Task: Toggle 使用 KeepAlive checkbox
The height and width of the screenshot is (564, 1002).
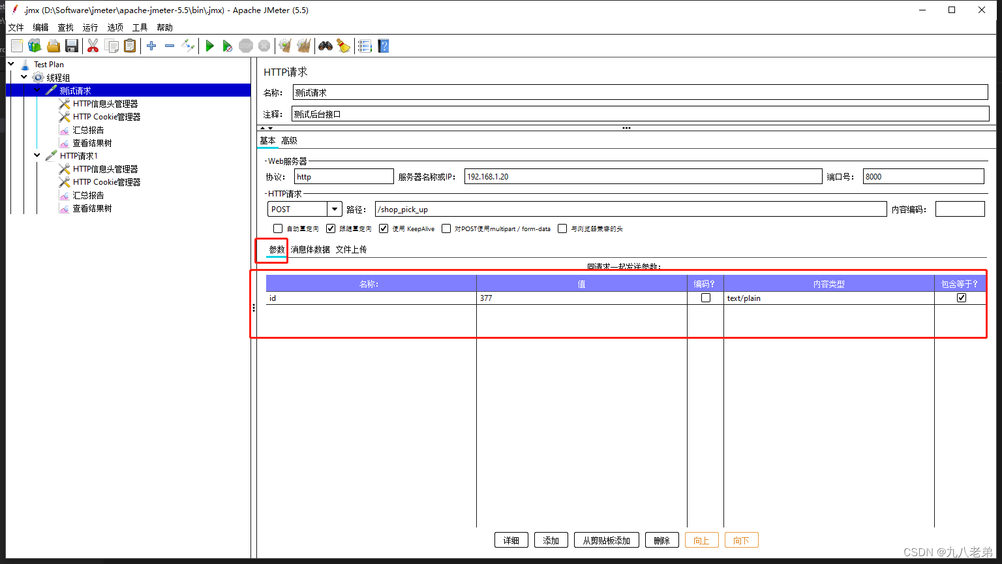Action: click(x=384, y=228)
